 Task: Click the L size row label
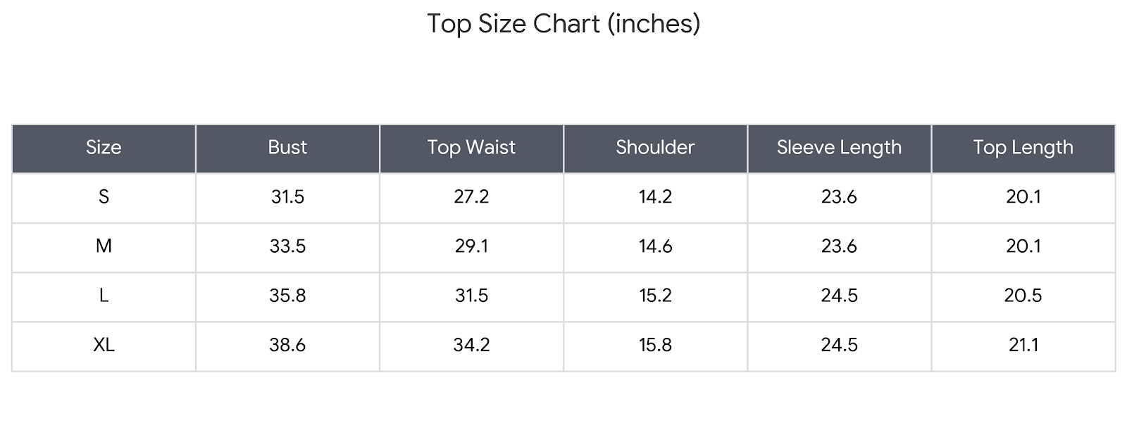point(104,296)
